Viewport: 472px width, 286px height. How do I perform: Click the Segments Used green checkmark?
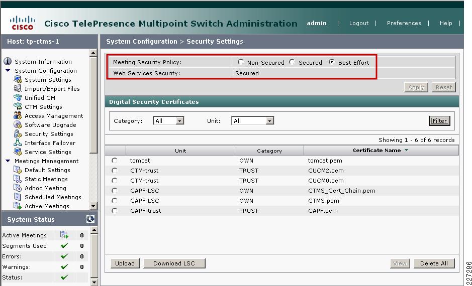pyautogui.click(x=64, y=246)
